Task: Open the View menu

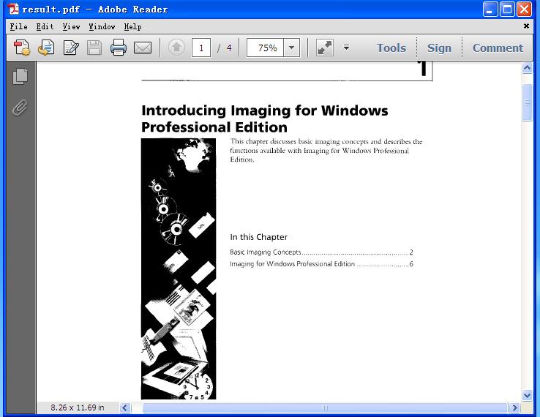Action: click(x=71, y=26)
